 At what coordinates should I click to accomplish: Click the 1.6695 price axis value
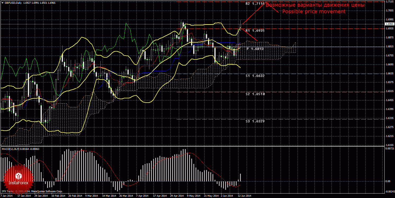(x=389, y=65)
